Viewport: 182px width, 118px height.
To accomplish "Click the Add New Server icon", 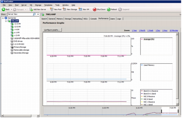I will coord(31,9).
